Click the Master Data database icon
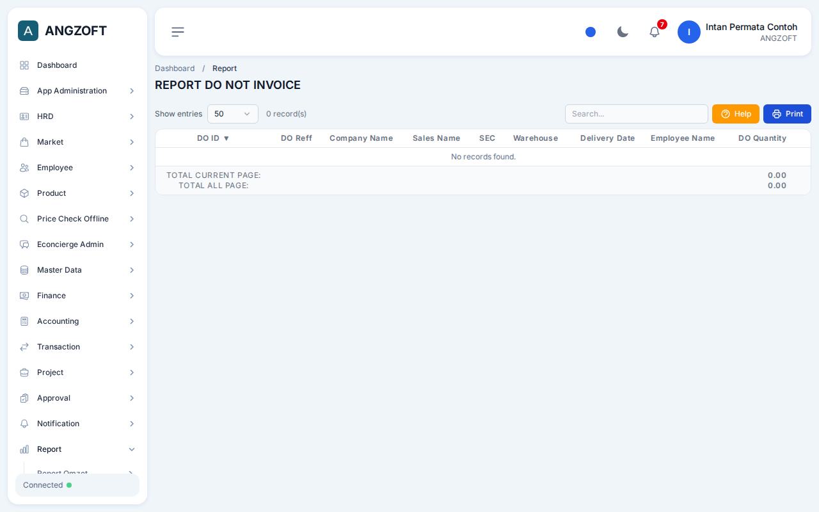Image resolution: width=819 pixels, height=512 pixels. coord(24,270)
